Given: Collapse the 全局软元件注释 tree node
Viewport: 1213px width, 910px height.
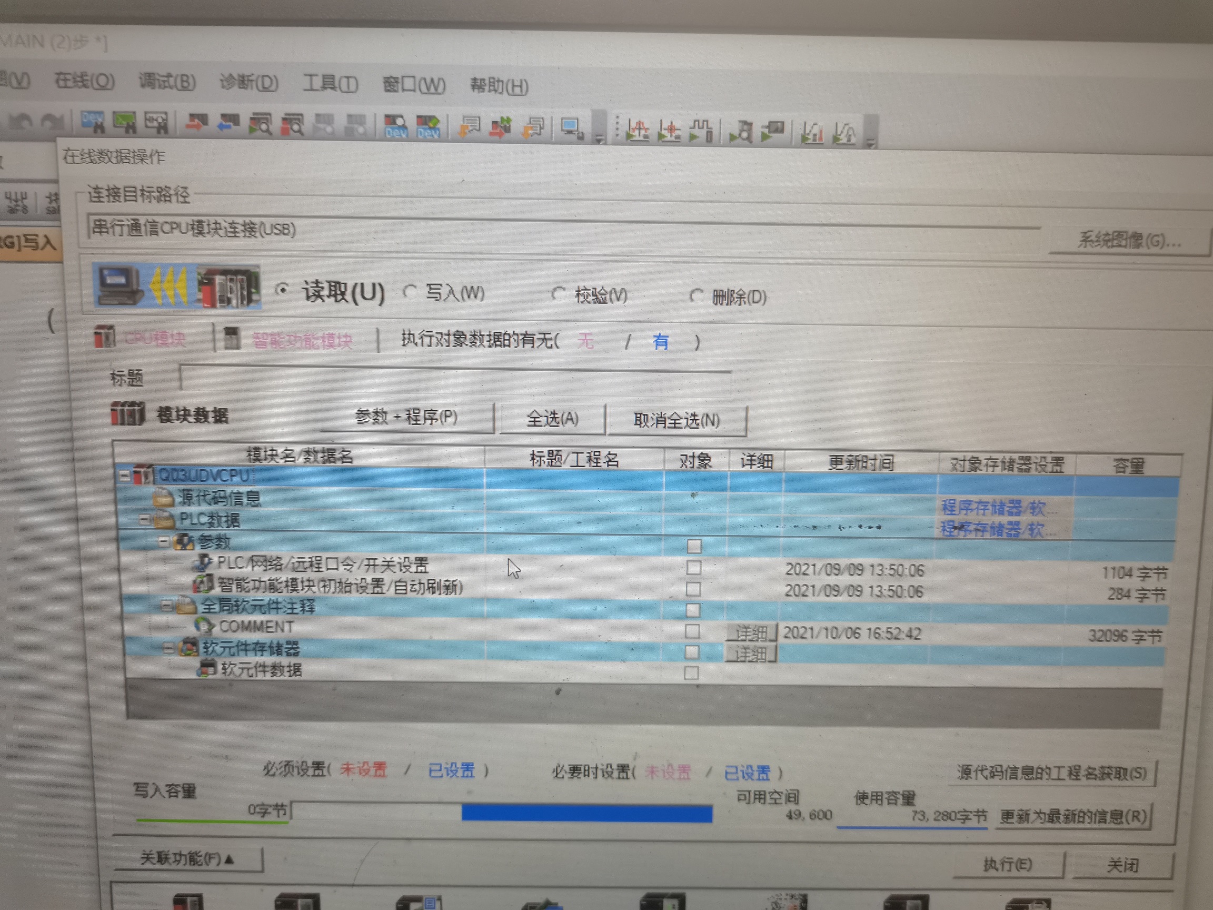Looking at the screenshot, I should [x=166, y=606].
